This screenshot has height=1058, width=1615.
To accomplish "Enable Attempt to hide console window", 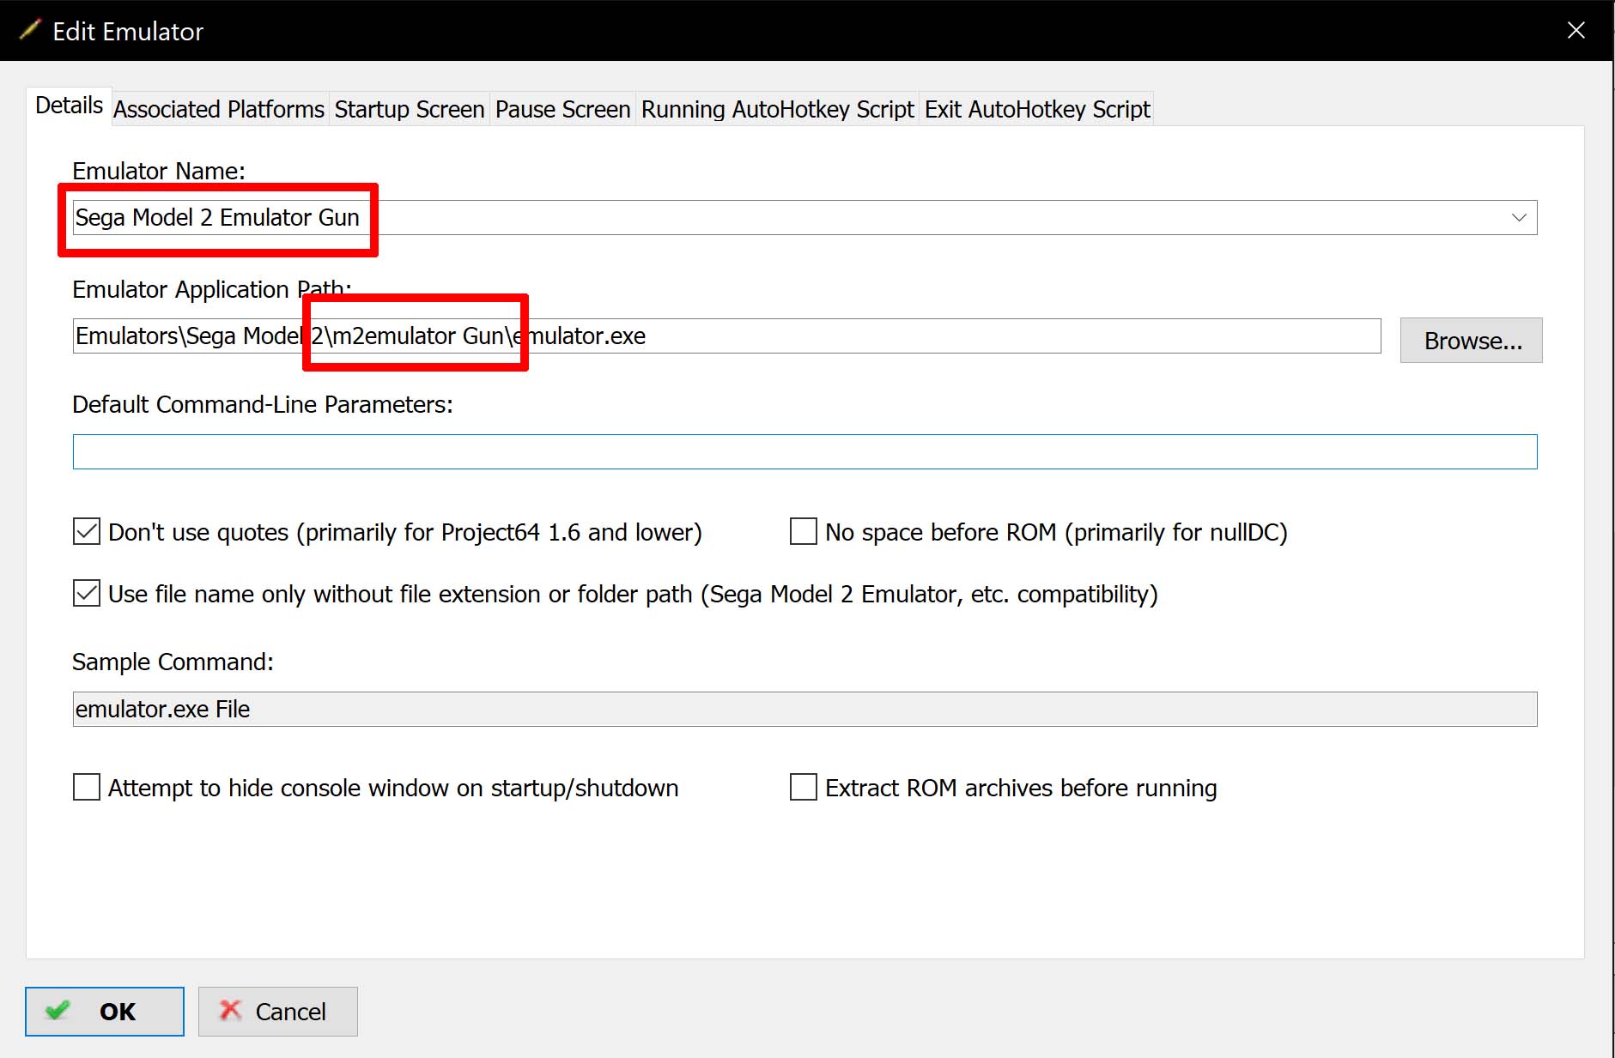I will pos(87,788).
